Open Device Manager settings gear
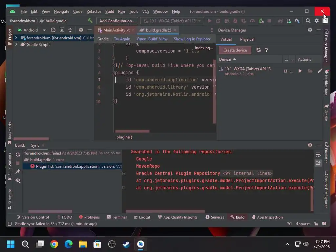The width and height of the screenshot is (336, 252). tap(310, 30)
